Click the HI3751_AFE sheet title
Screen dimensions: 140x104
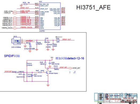point(93,7)
